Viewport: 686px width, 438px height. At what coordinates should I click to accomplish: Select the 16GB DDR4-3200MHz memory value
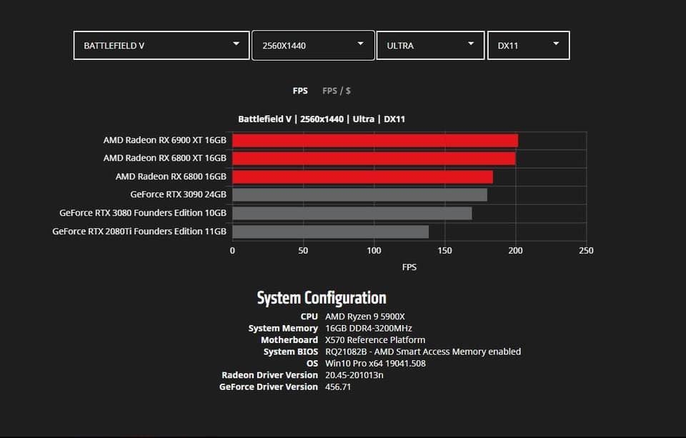(x=369, y=328)
